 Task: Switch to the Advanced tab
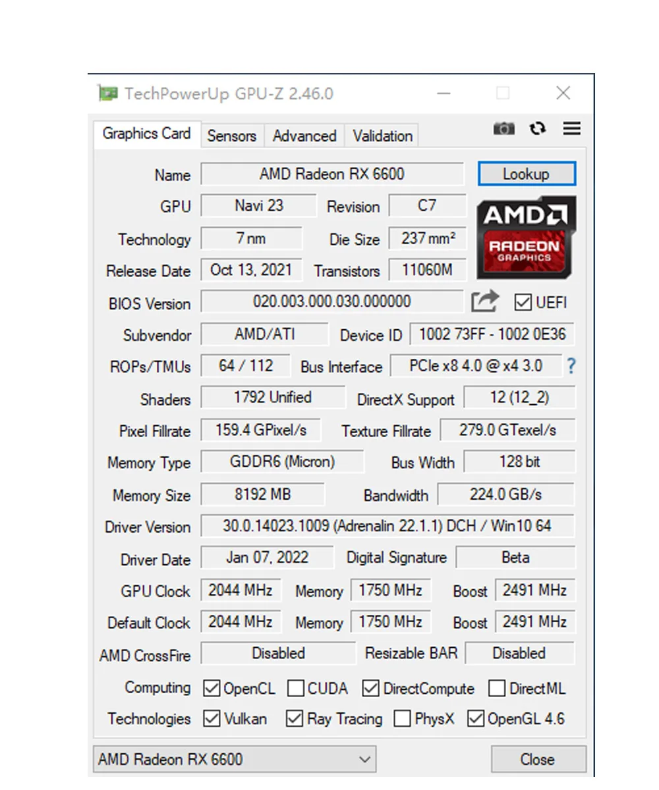tap(304, 136)
